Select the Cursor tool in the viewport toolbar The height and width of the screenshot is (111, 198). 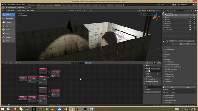[8, 15]
